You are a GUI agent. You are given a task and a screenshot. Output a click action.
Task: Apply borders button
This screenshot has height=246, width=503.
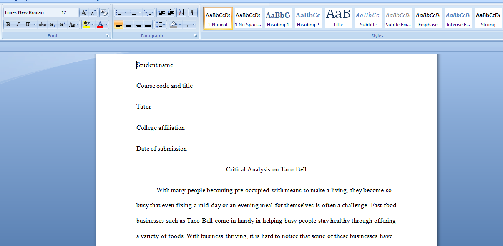(x=188, y=25)
